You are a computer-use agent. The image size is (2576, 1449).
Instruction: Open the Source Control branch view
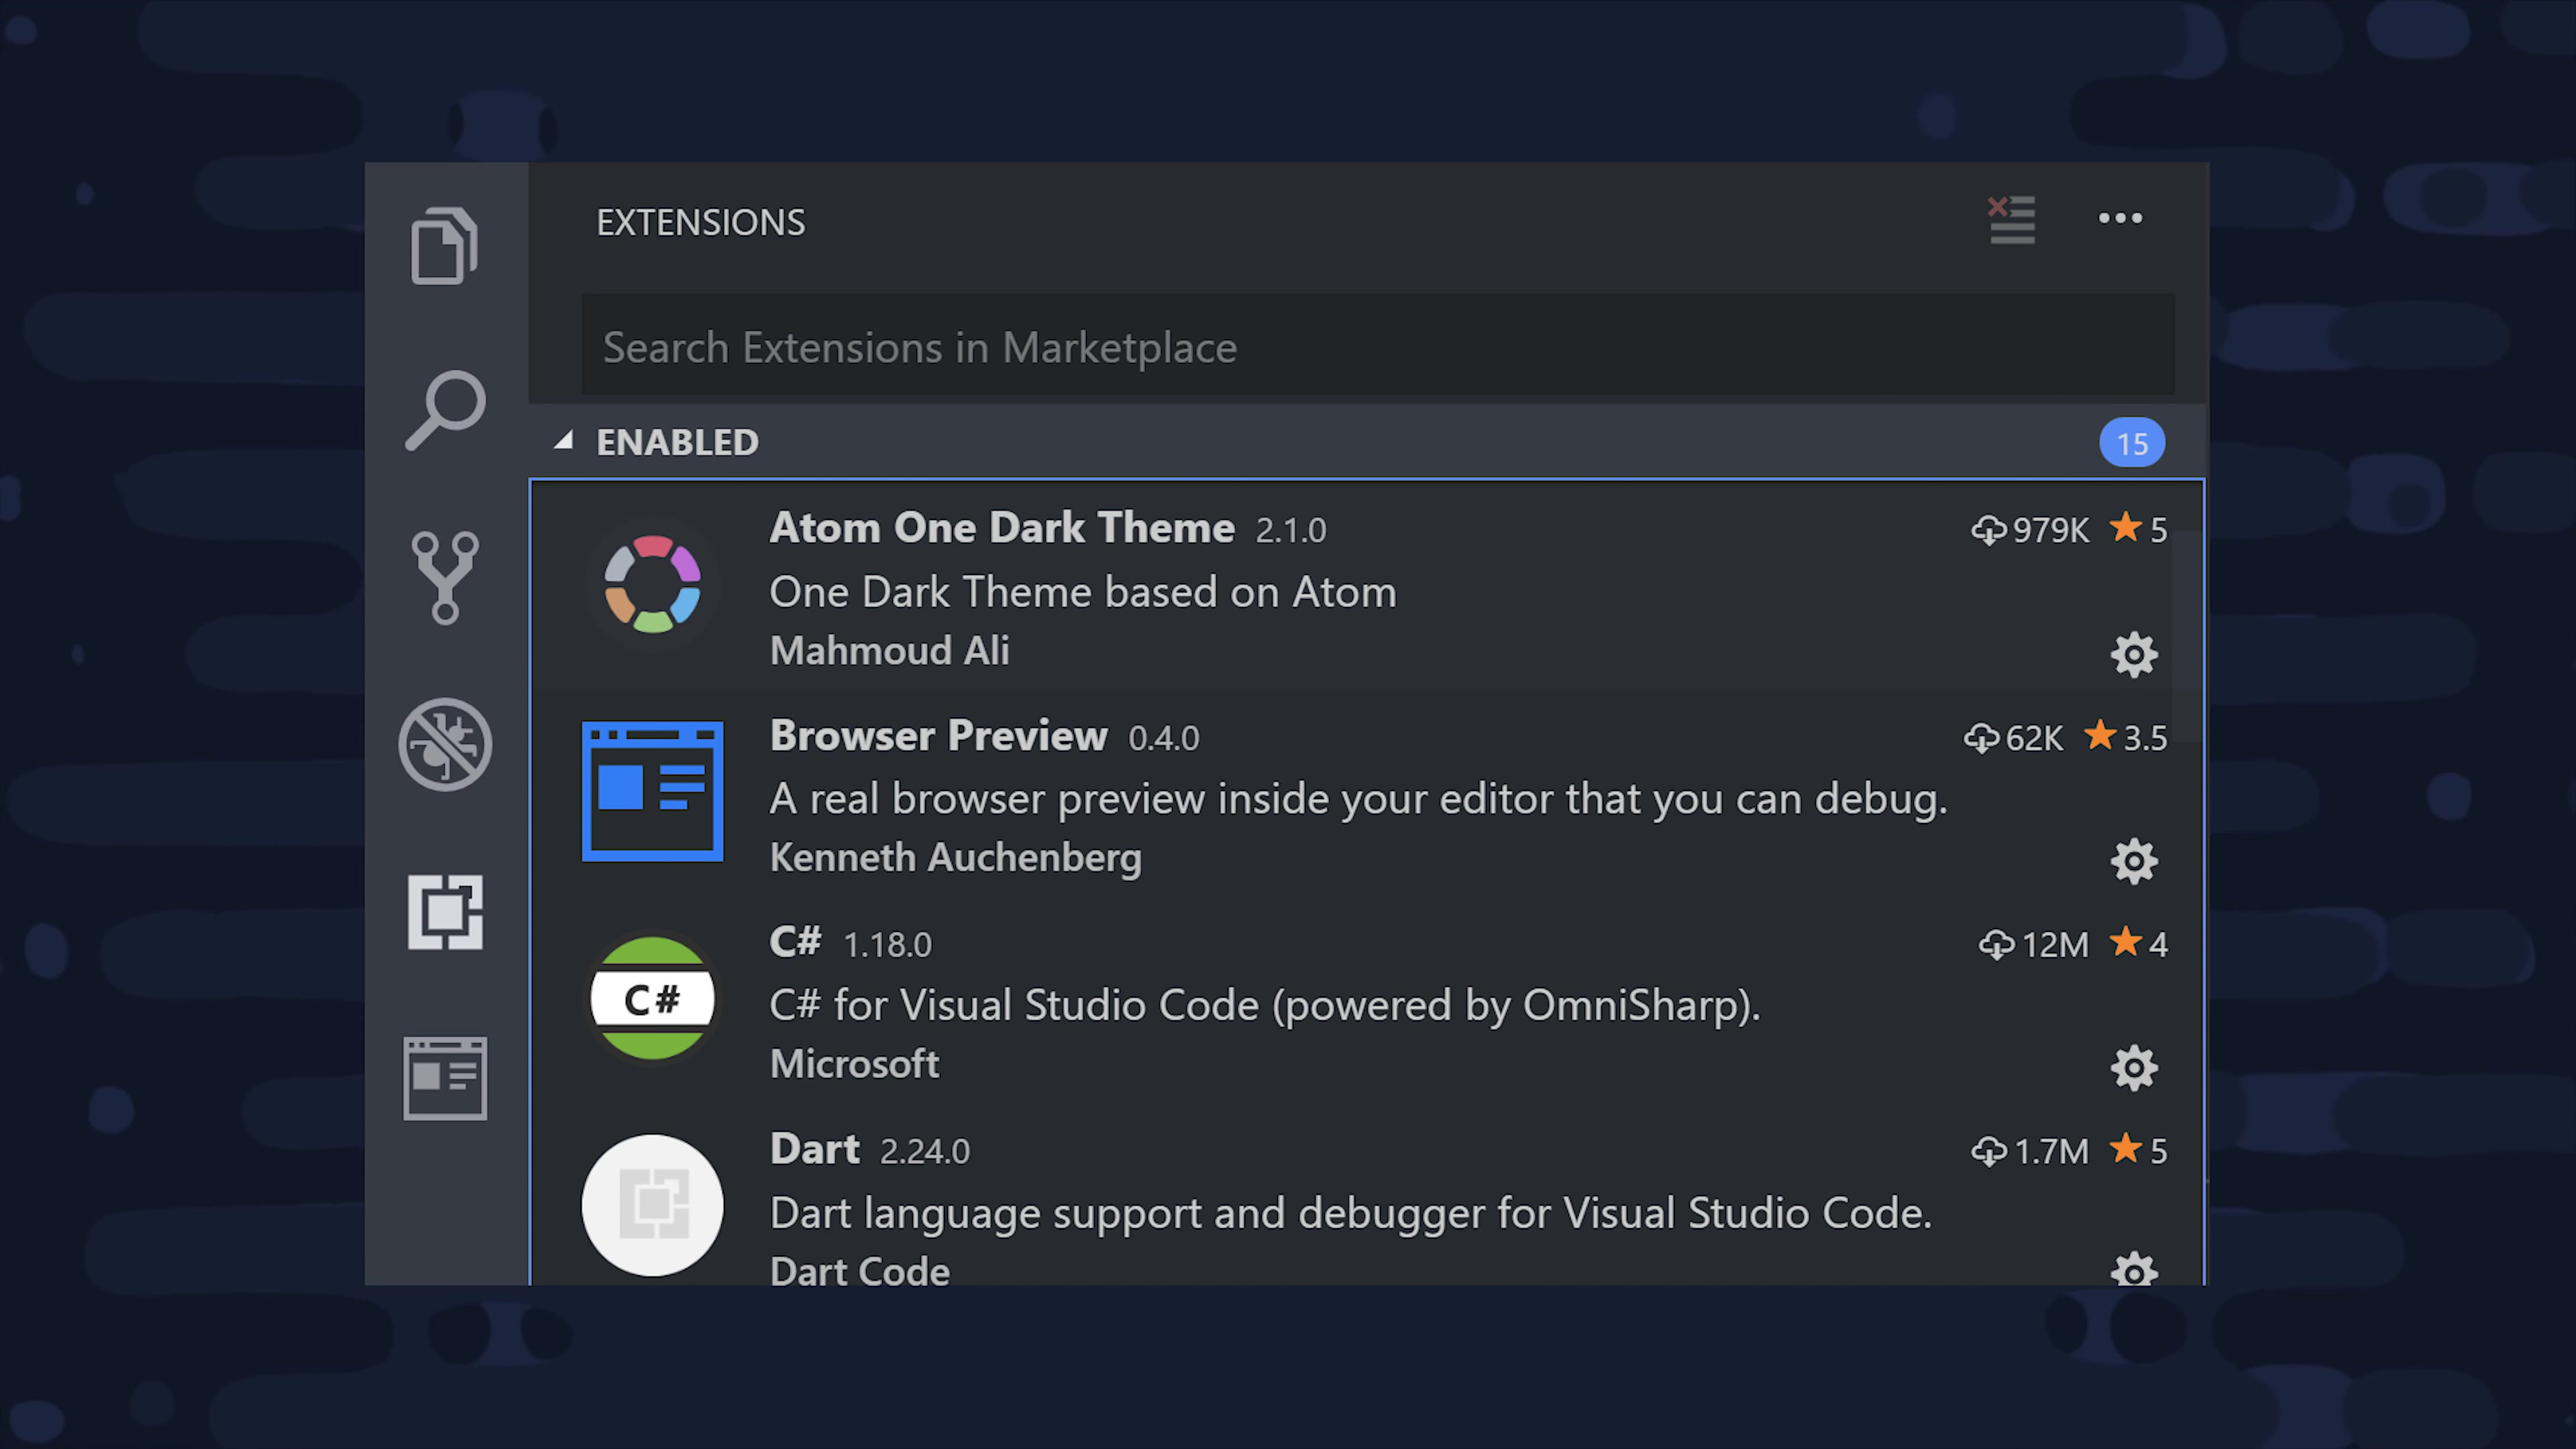click(445, 578)
